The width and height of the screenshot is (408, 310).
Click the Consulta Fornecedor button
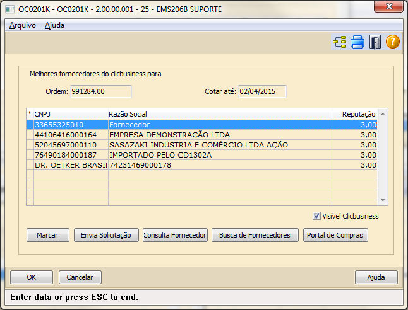tap(175, 235)
